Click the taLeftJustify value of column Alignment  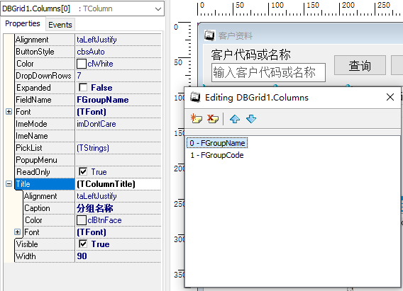(x=96, y=40)
